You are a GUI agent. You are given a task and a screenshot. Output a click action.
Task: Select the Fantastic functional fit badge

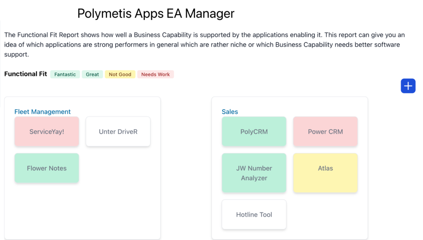[65, 74]
